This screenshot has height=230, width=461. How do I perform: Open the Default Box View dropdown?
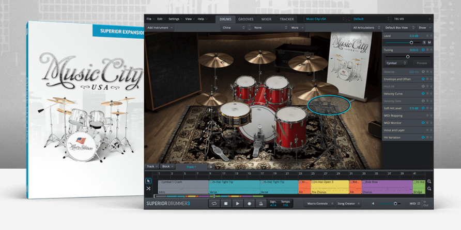(399, 27)
